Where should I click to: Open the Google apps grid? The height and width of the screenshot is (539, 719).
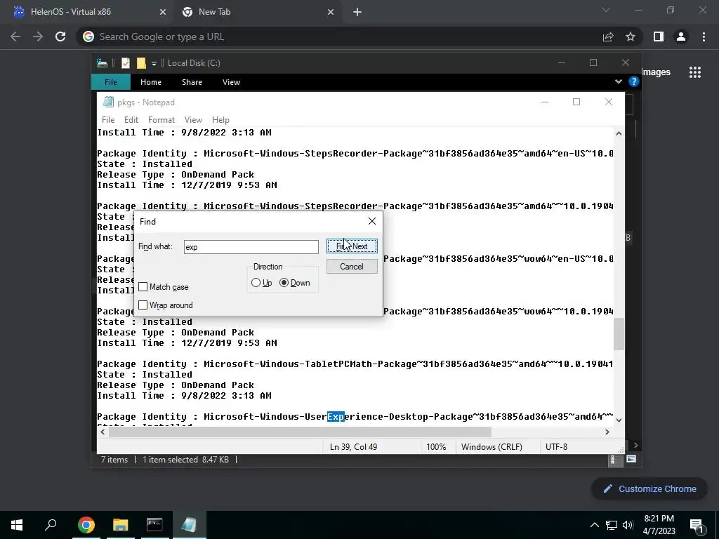click(695, 72)
